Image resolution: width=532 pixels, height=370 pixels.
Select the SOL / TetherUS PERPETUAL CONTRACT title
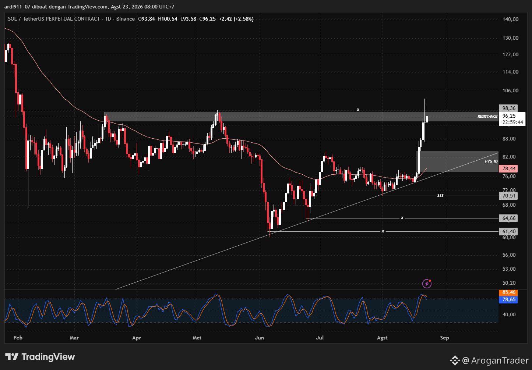[x=54, y=19]
